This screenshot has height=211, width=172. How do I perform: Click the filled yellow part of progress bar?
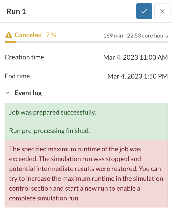[11, 42]
